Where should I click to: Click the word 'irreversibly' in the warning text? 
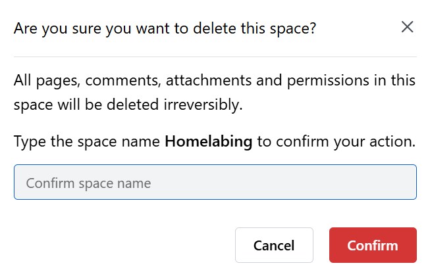tap(203, 104)
